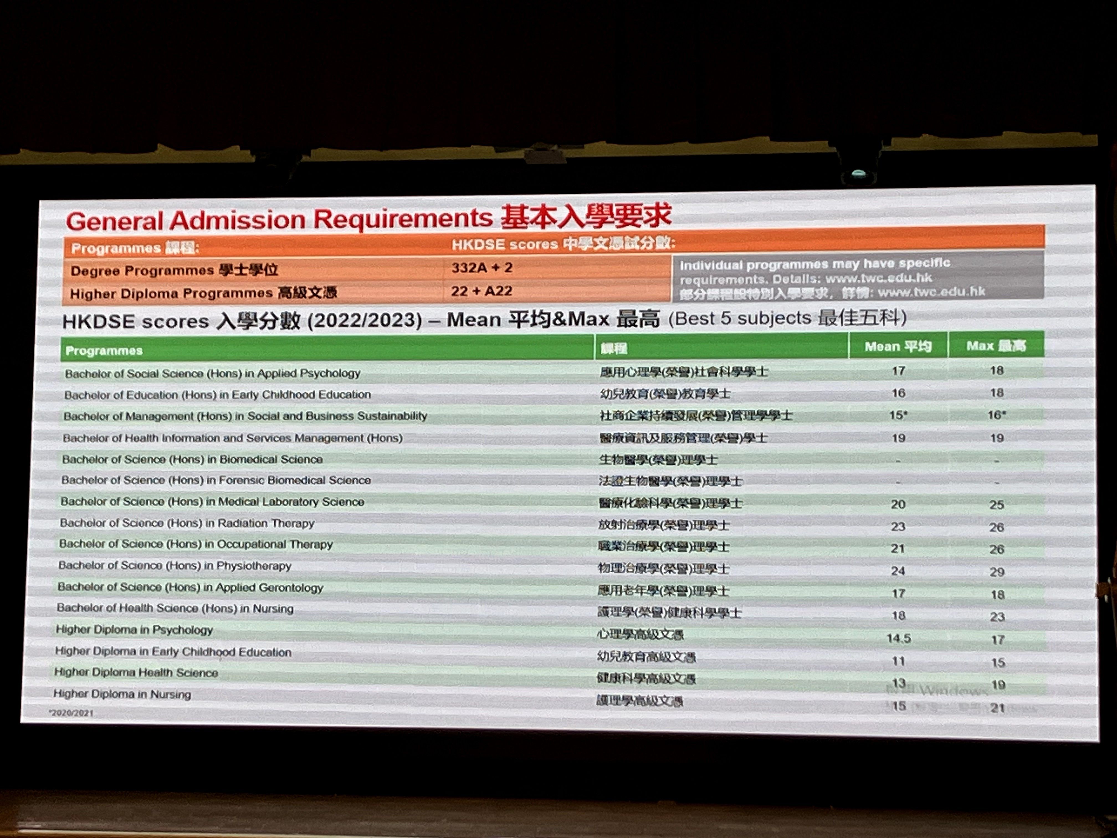
Task: Click Mean value 23 for Radiation Therapy
Action: [x=898, y=527]
